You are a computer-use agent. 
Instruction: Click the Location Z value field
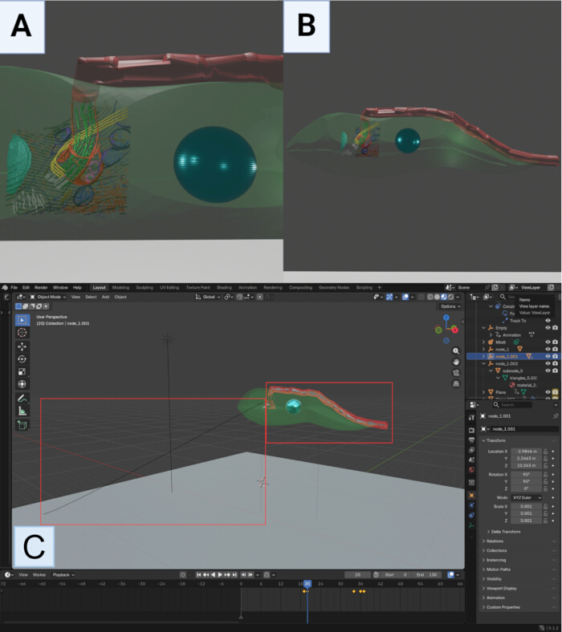tap(526, 465)
